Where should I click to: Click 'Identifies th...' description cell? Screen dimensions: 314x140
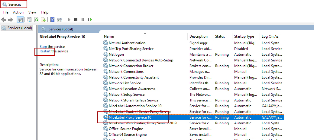coord(200,83)
